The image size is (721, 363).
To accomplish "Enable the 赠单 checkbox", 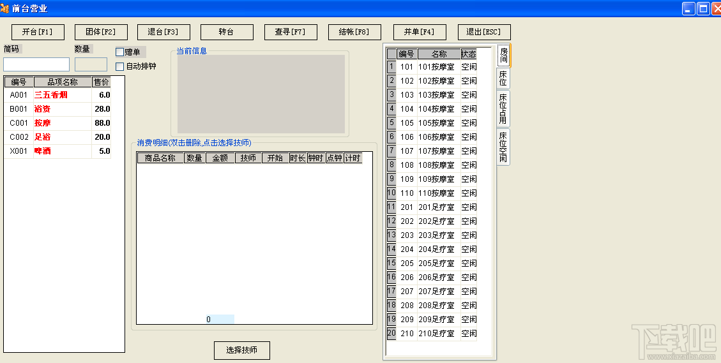I will (x=119, y=52).
